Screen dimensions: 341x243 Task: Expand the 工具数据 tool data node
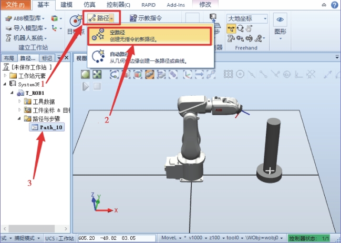coord(19,101)
